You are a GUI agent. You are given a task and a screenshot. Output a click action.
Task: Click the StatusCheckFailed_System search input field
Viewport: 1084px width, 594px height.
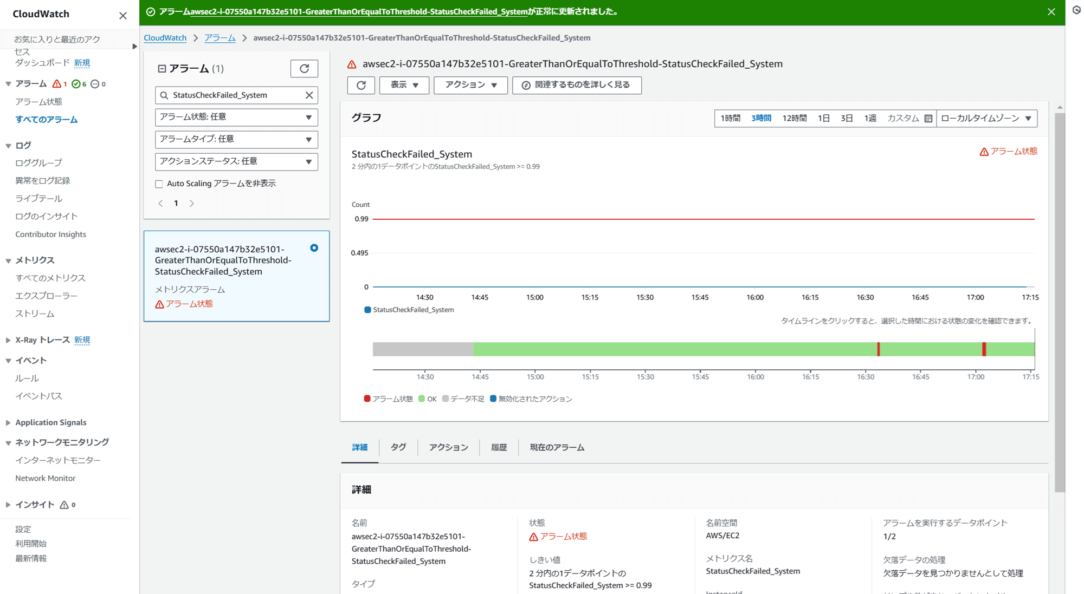[236, 95]
